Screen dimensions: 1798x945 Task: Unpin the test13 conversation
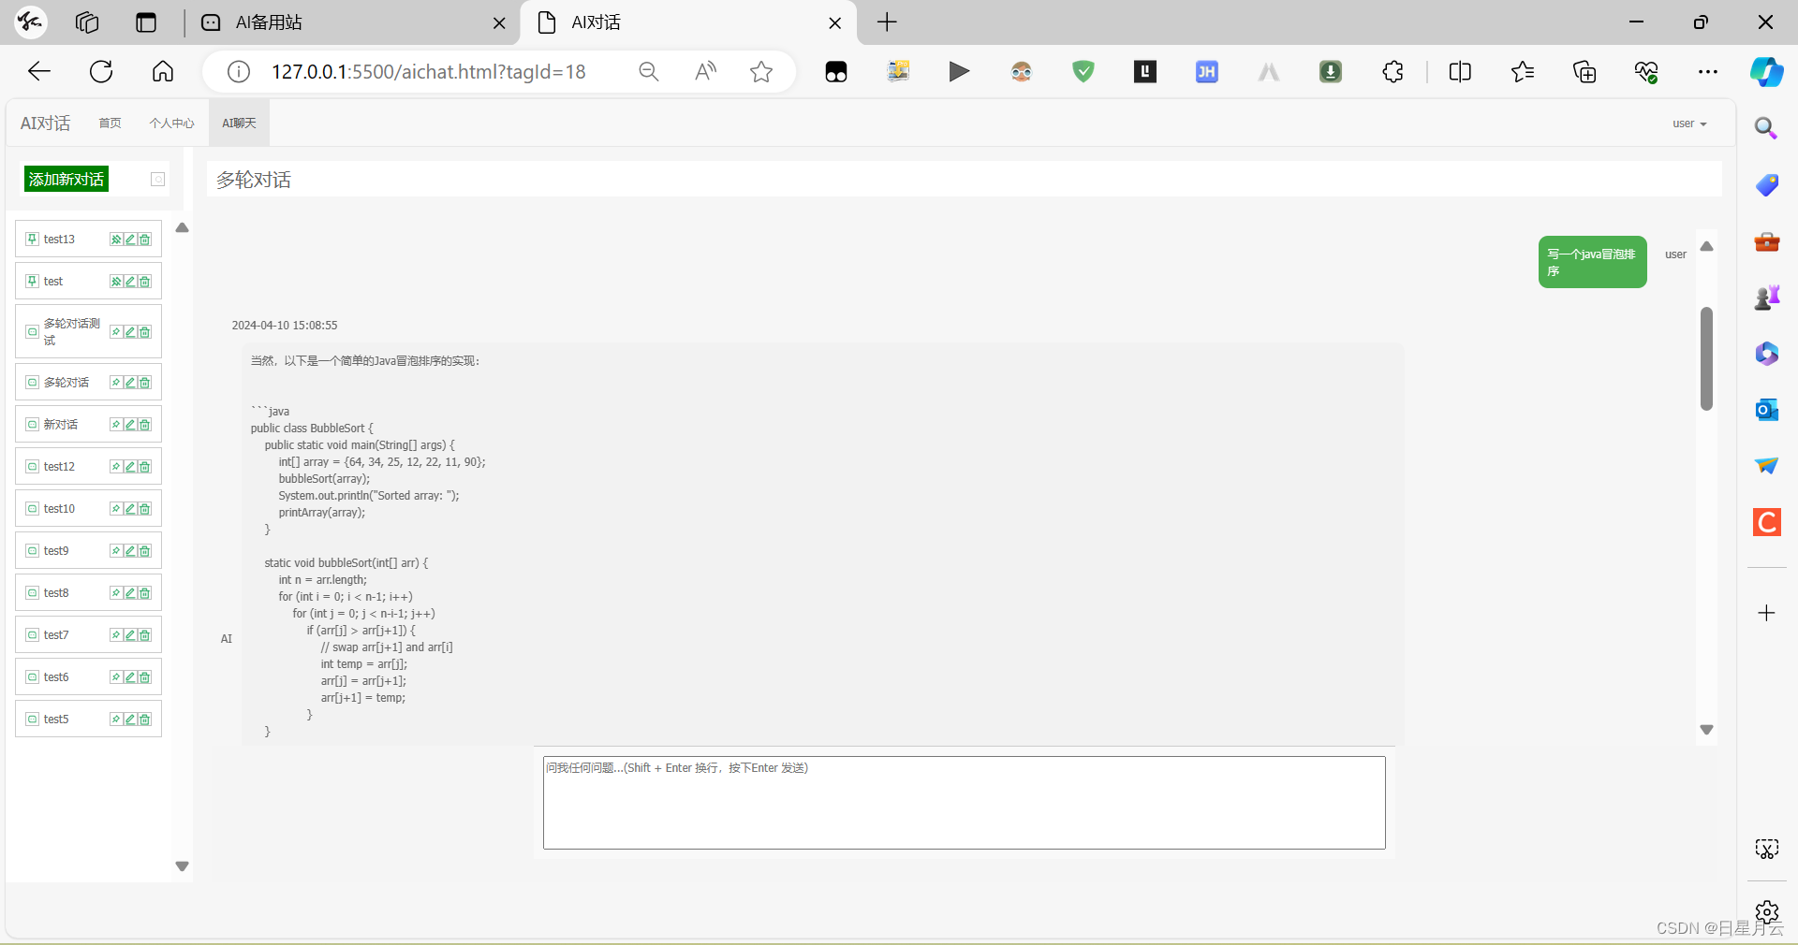(116, 240)
